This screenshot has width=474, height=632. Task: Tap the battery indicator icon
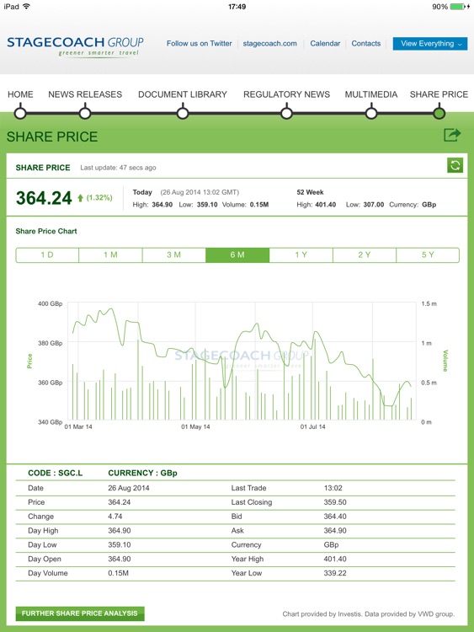point(459,7)
